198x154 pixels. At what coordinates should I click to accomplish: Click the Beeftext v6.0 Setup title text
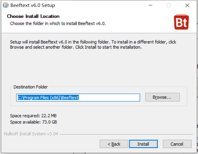(x=33, y=5)
